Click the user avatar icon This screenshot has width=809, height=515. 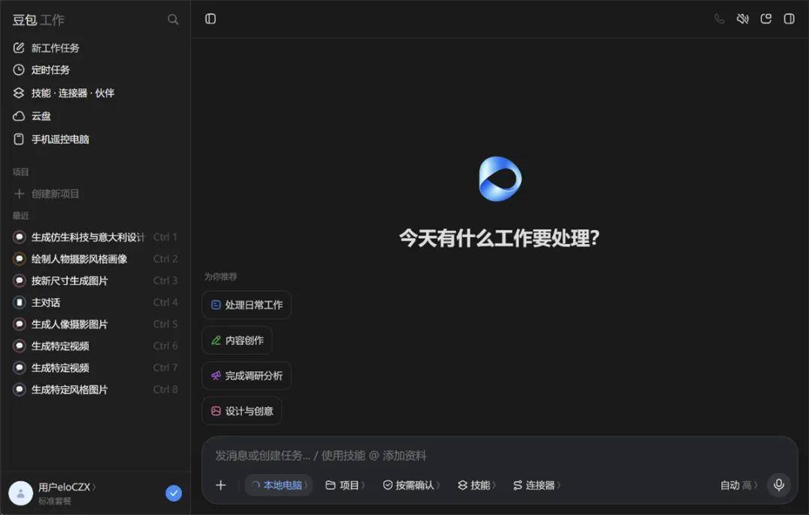coord(21,493)
